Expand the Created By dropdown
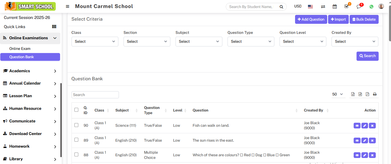Viewport: 391px width, 164px height. click(355, 42)
